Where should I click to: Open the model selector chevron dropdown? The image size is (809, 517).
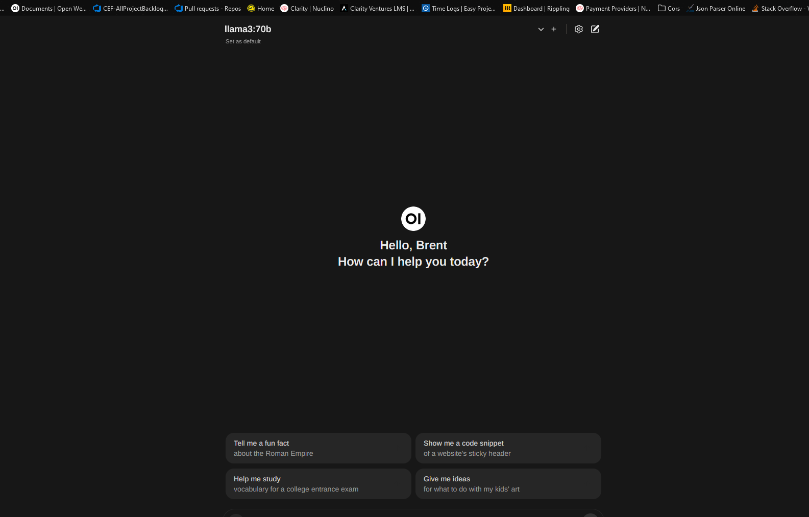541,29
